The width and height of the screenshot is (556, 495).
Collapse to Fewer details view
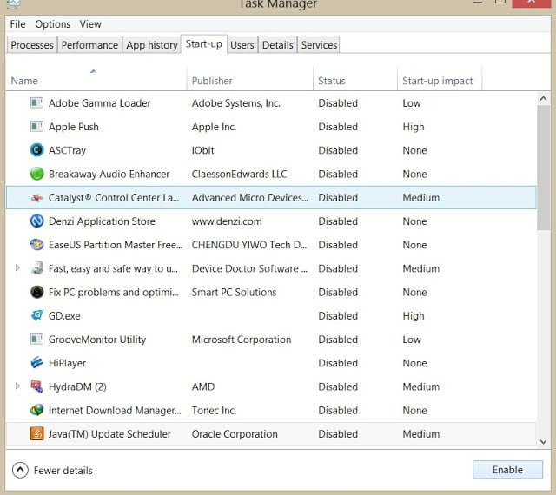(53, 470)
